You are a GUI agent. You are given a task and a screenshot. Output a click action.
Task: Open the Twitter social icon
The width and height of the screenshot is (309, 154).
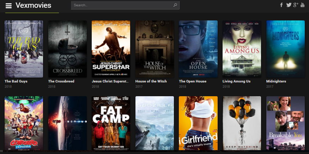pyautogui.click(x=289, y=5)
